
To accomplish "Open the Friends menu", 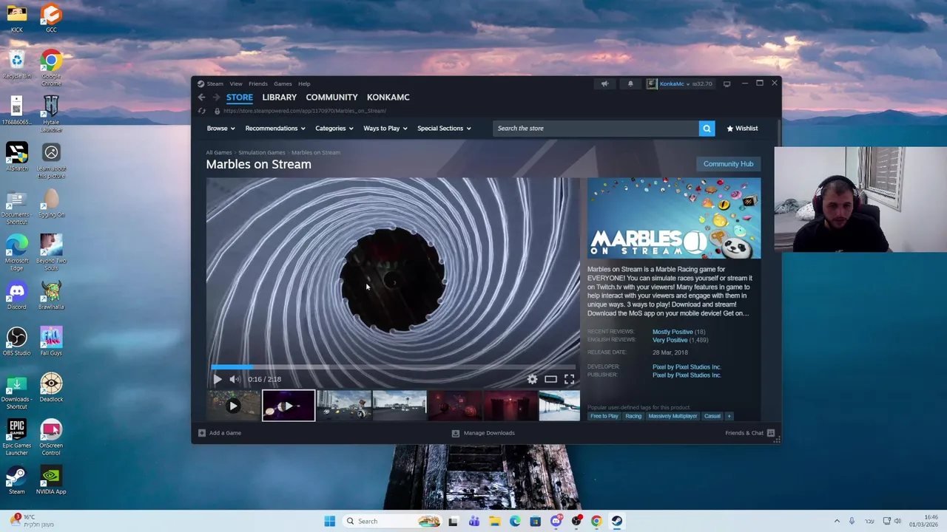I will pyautogui.click(x=258, y=83).
